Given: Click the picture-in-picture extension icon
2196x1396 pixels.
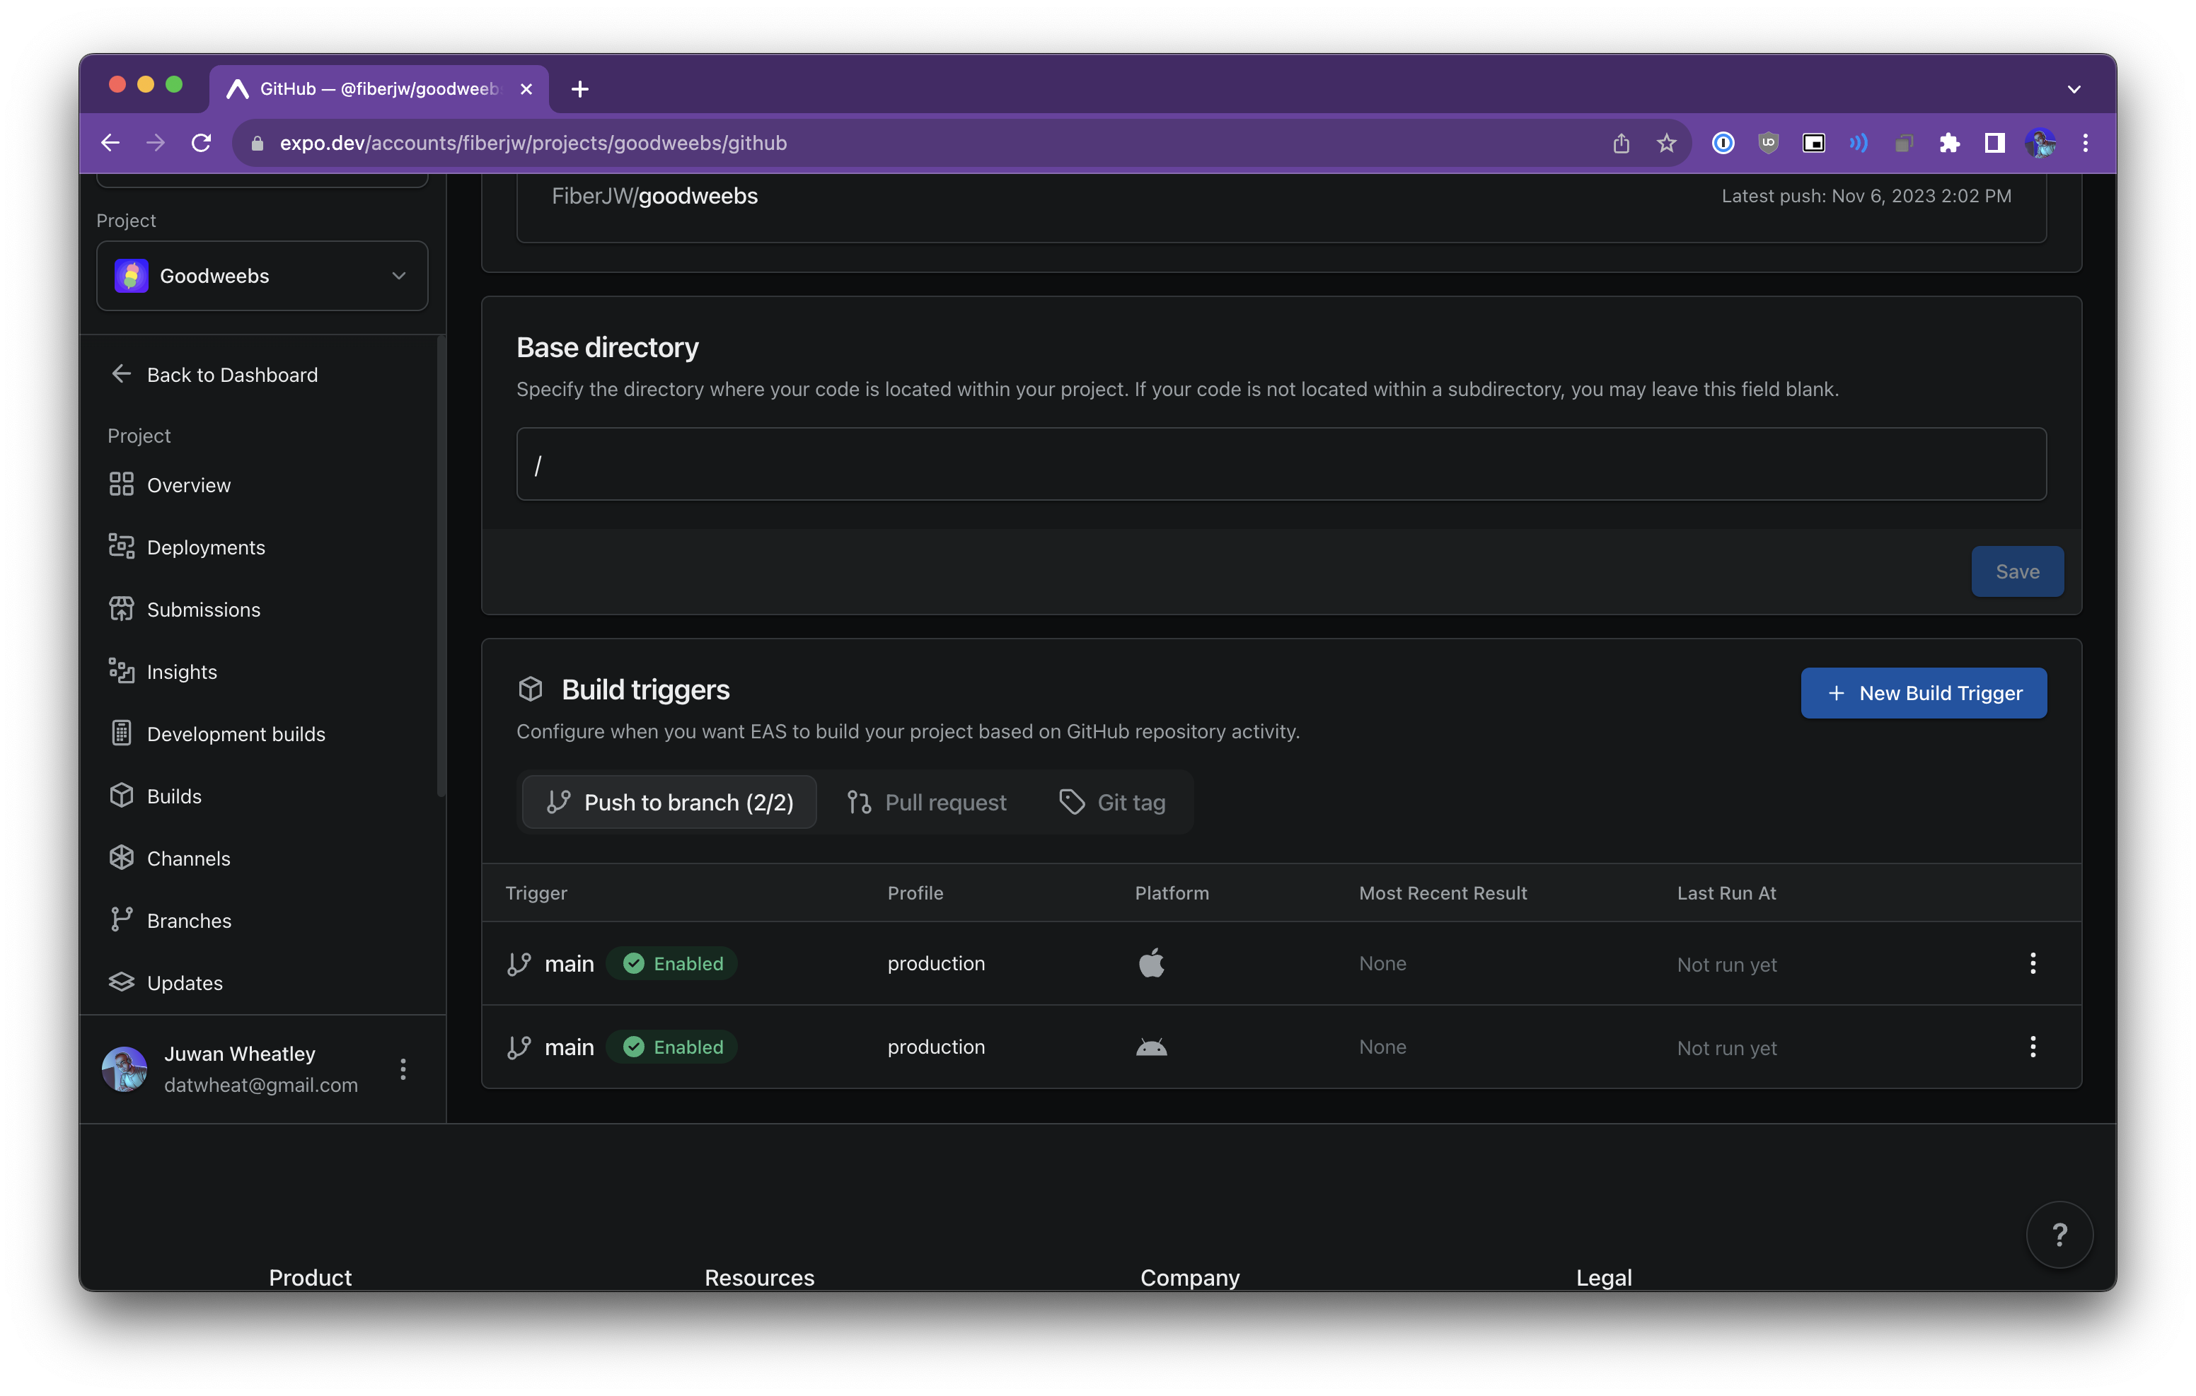Looking at the screenshot, I should (1813, 142).
